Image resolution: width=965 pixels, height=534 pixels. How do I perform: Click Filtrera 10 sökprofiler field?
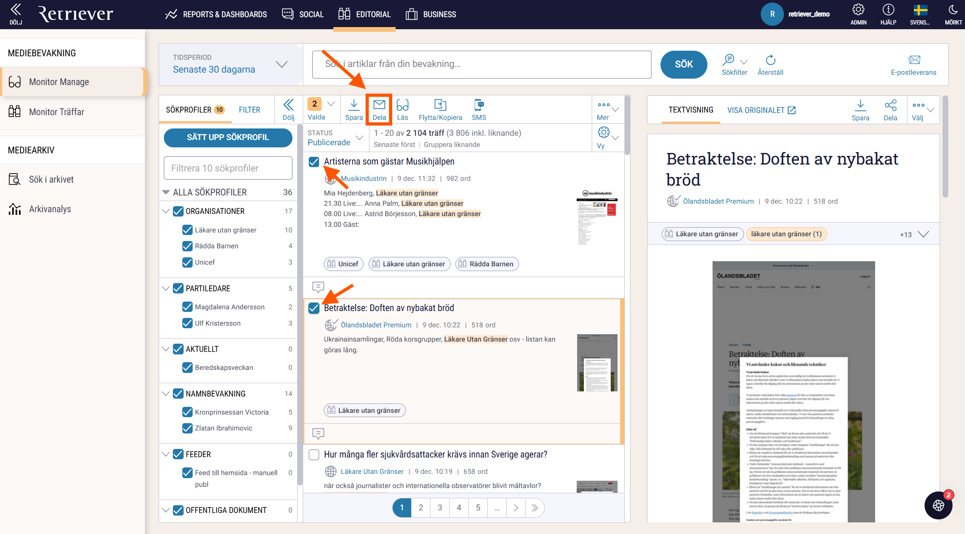(228, 168)
